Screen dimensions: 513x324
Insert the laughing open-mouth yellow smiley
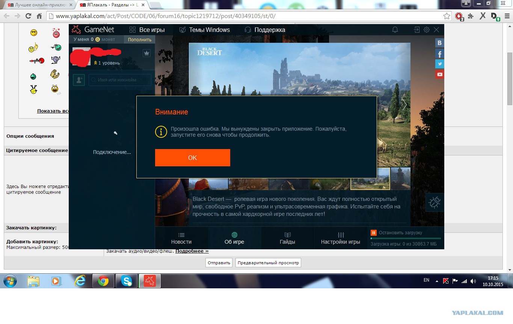(x=55, y=89)
